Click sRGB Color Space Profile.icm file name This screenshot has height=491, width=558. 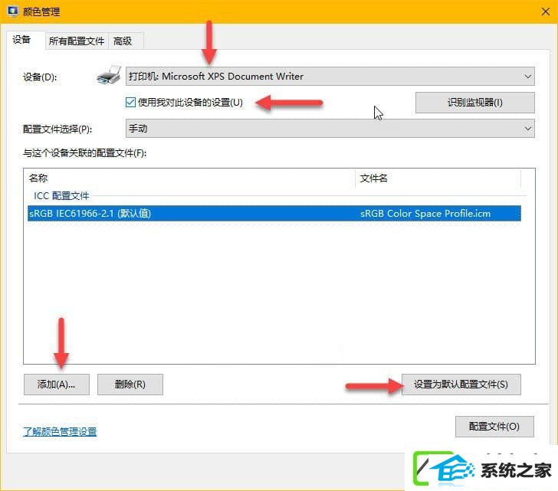click(x=425, y=213)
